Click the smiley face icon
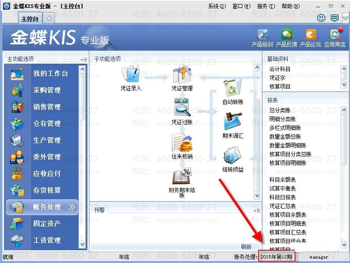 coord(321,18)
